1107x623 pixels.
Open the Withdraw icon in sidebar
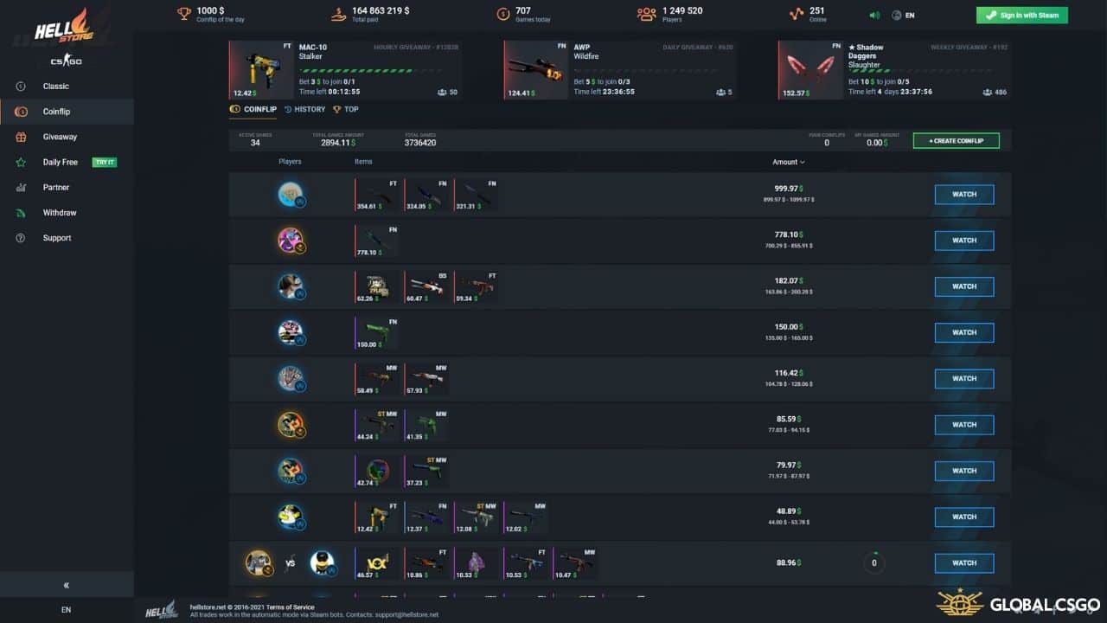click(21, 213)
